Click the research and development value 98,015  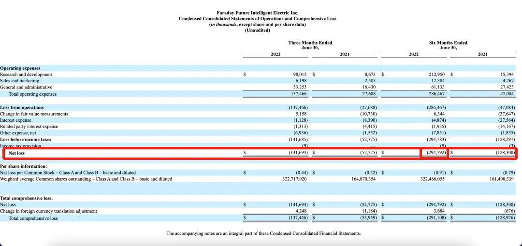(x=300, y=74)
